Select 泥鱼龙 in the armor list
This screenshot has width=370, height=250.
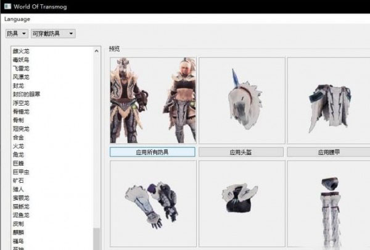21,215
